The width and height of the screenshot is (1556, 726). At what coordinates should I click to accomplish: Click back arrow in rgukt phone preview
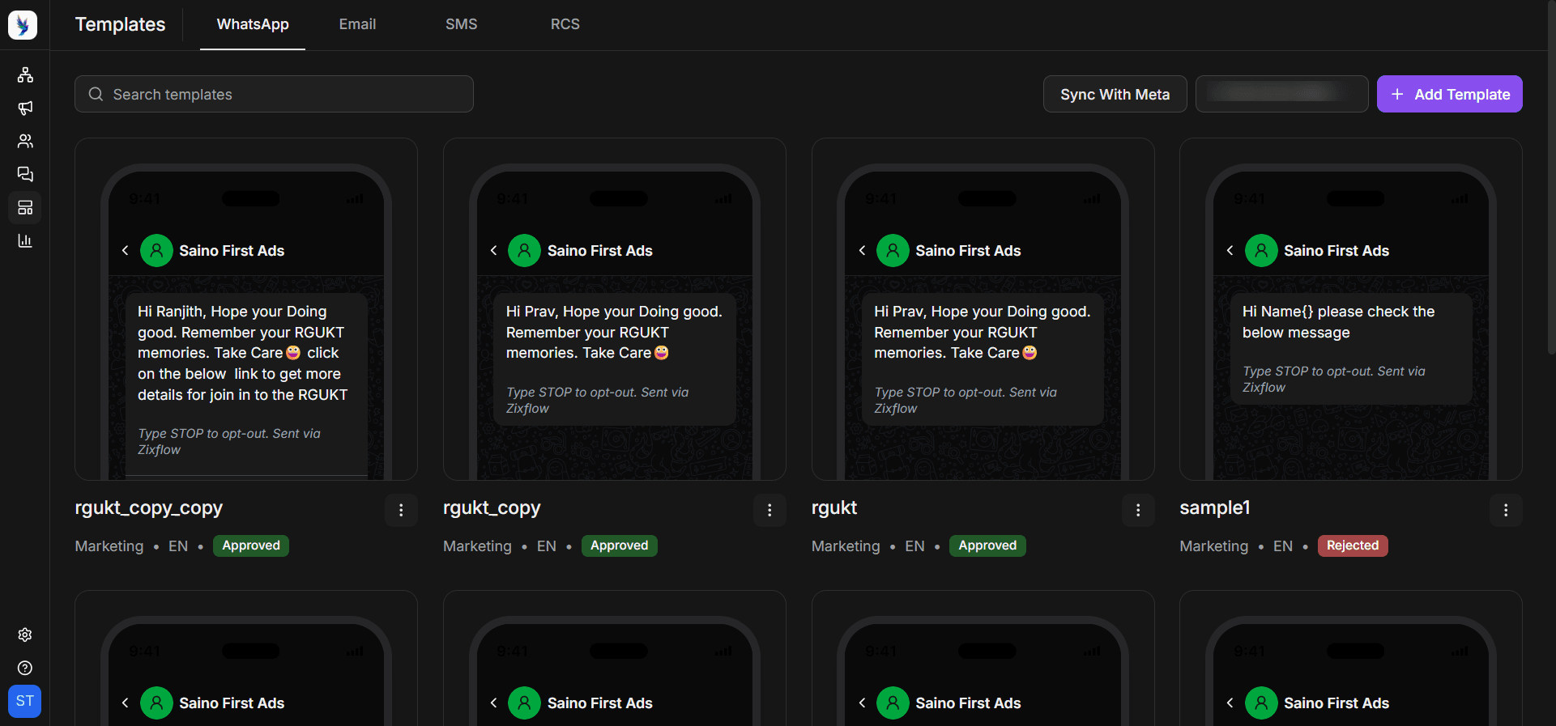pyautogui.click(x=862, y=250)
